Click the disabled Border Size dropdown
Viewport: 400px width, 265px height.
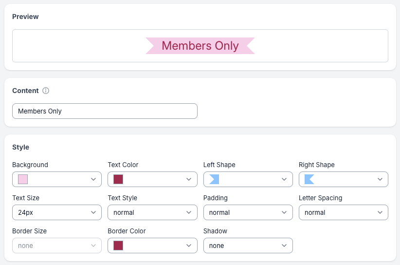click(57, 246)
